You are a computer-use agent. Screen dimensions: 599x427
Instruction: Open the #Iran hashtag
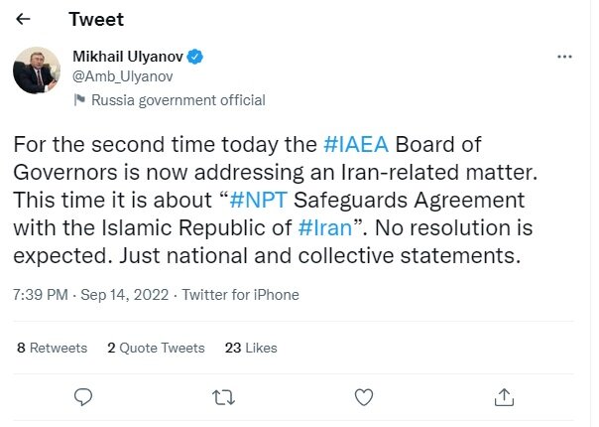coord(322,221)
